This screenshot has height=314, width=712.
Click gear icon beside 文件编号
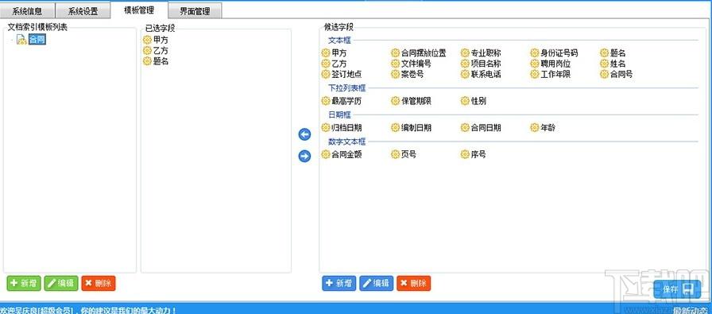[395, 64]
